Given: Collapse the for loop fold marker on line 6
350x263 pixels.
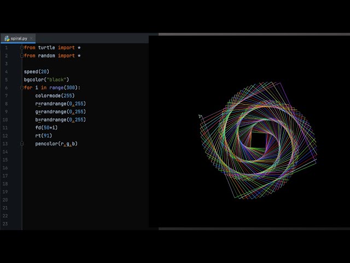Looking at the screenshot, I should [x=22, y=88].
